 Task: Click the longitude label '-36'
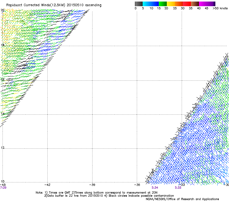[137, 185]
